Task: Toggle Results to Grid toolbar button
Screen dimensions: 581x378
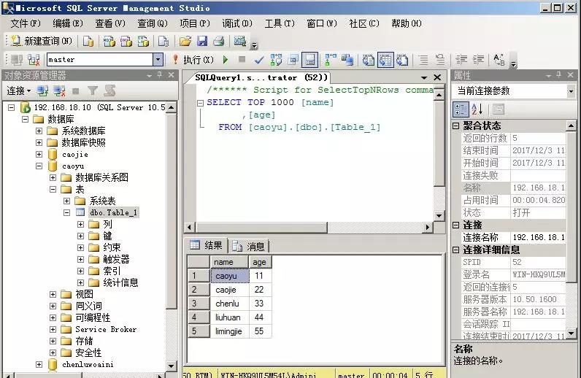Action: [385, 59]
